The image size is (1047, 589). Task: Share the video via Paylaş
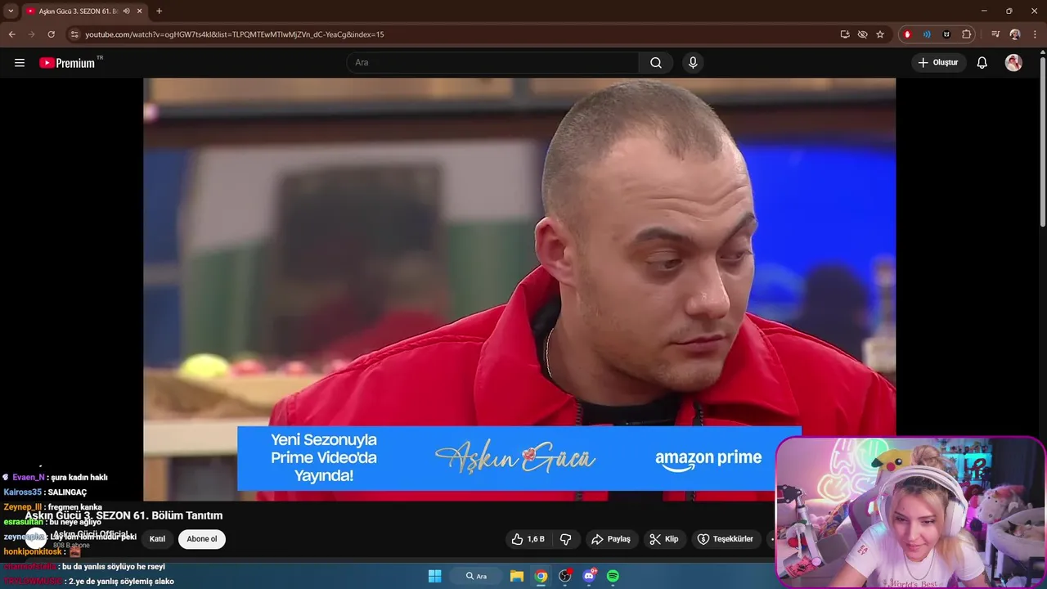(x=611, y=539)
